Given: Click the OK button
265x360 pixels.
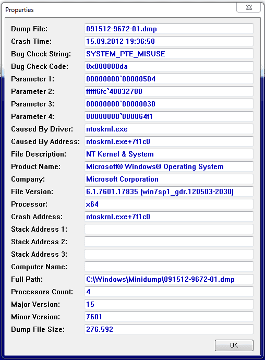Looking at the screenshot, I should pyautogui.click(x=234, y=345).
